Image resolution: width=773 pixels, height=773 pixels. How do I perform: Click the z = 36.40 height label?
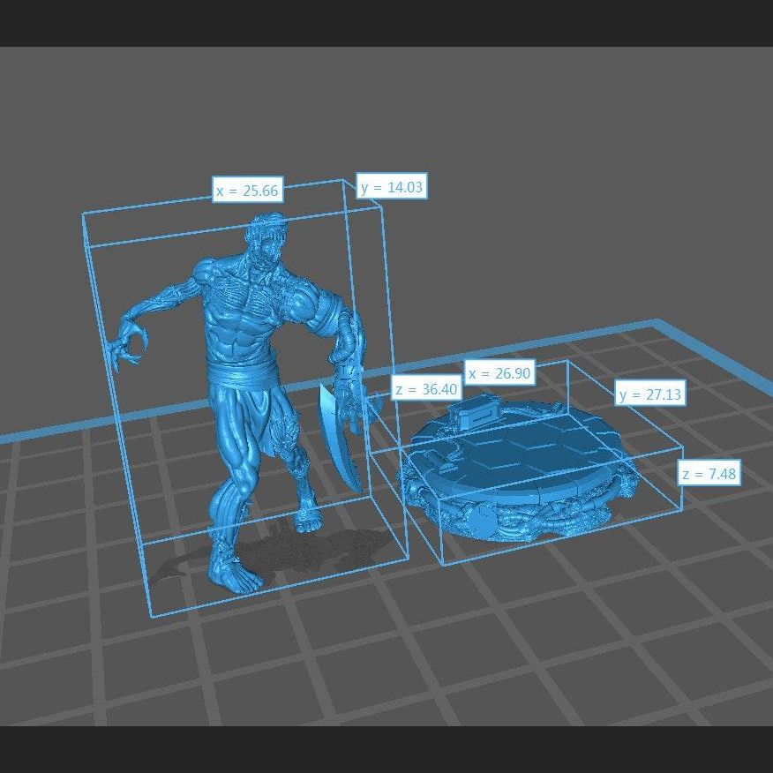425,389
